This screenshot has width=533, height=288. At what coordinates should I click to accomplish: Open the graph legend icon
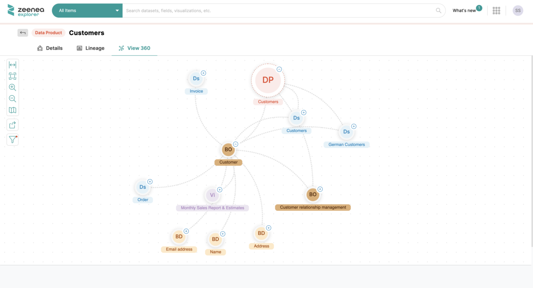[x=12, y=110]
